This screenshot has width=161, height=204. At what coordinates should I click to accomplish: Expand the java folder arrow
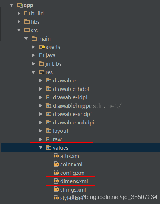(x=34, y=55)
